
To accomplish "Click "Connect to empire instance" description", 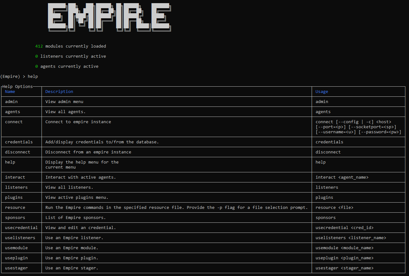I will (78, 122).
